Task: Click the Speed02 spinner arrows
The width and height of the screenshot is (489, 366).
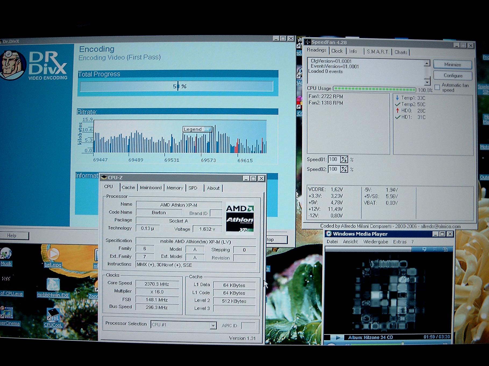Action: coord(344,169)
